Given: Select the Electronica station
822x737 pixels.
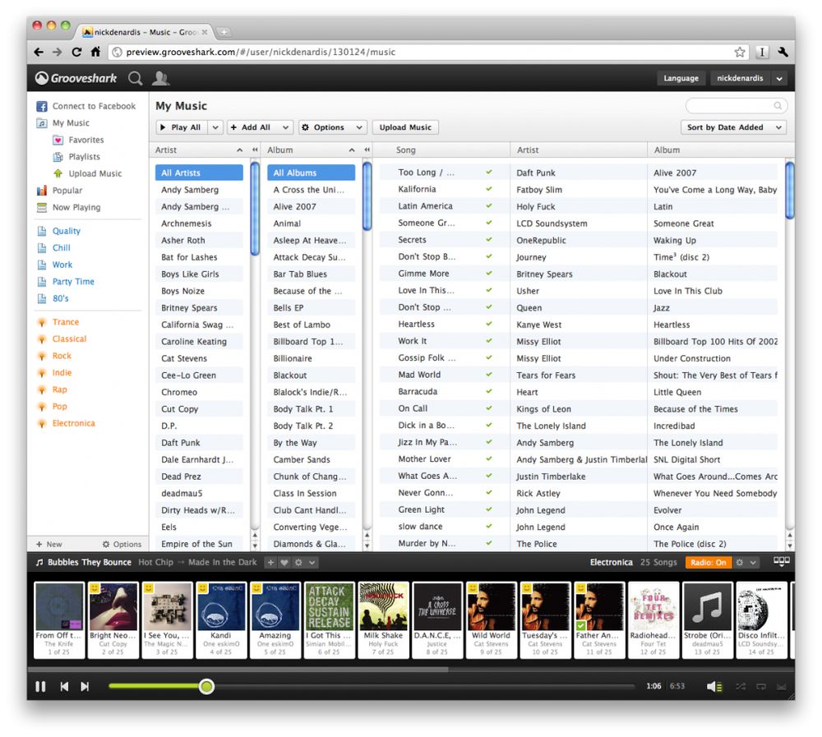Looking at the screenshot, I should pos(73,423).
